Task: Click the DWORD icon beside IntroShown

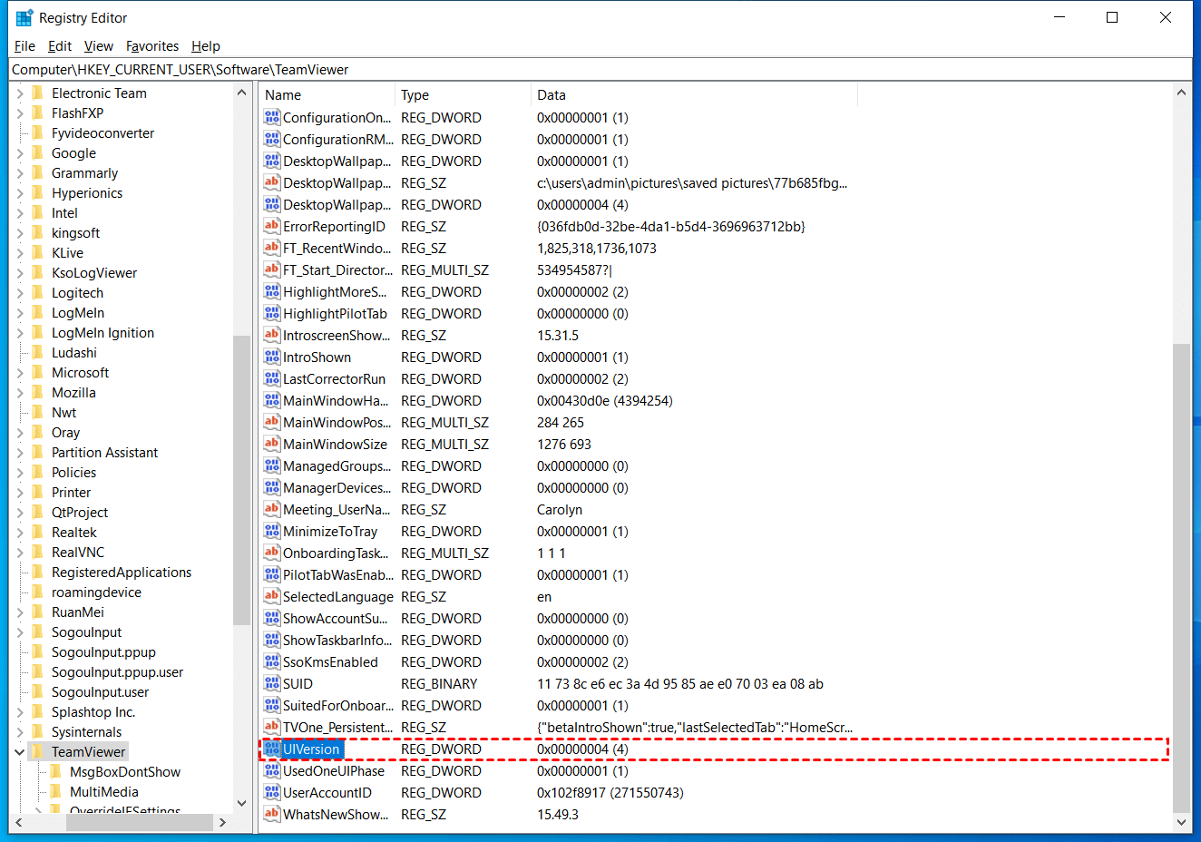Action: coord(271,357)
